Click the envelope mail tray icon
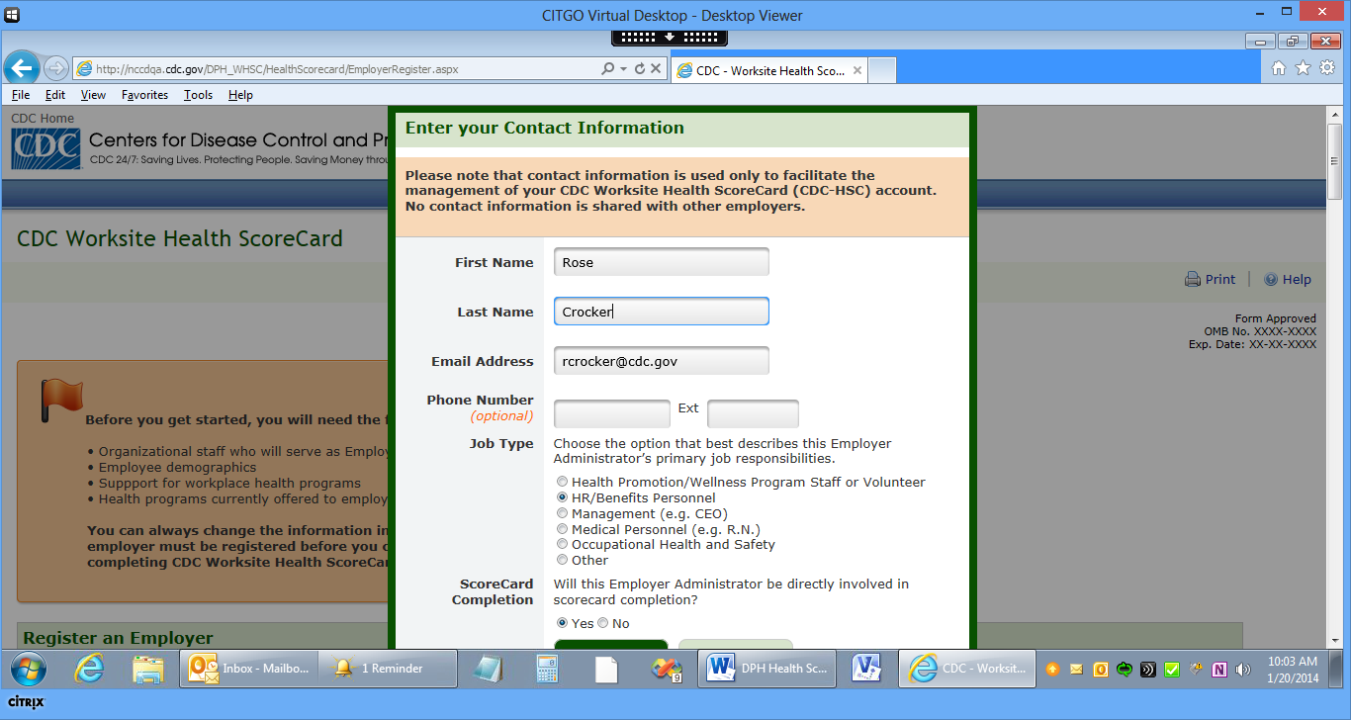1351x720 pixels. 1076,670
